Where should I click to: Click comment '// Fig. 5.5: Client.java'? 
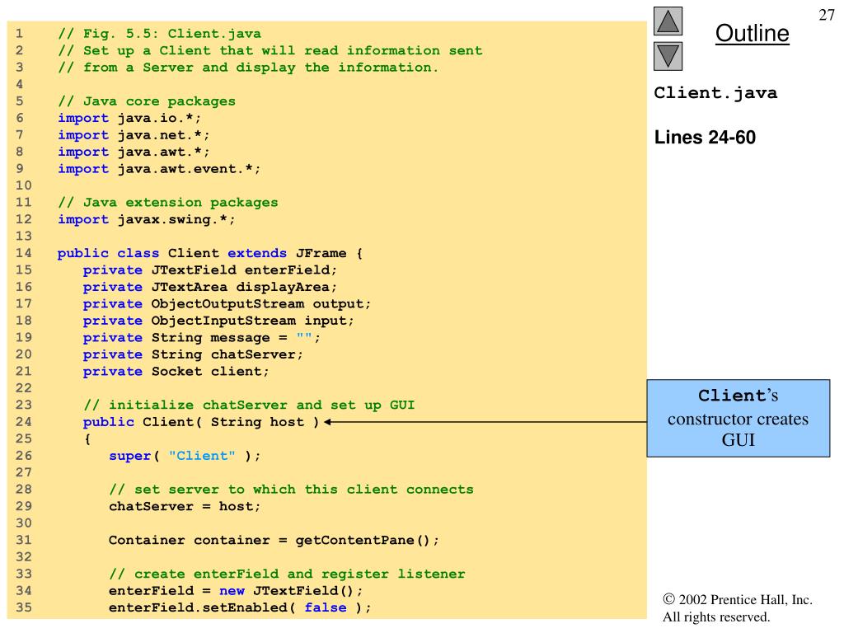(x=159, y=34)
